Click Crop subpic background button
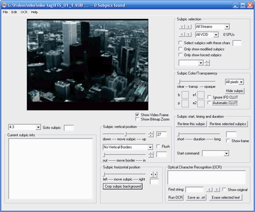The image size is (255, 212). [123, 186]
